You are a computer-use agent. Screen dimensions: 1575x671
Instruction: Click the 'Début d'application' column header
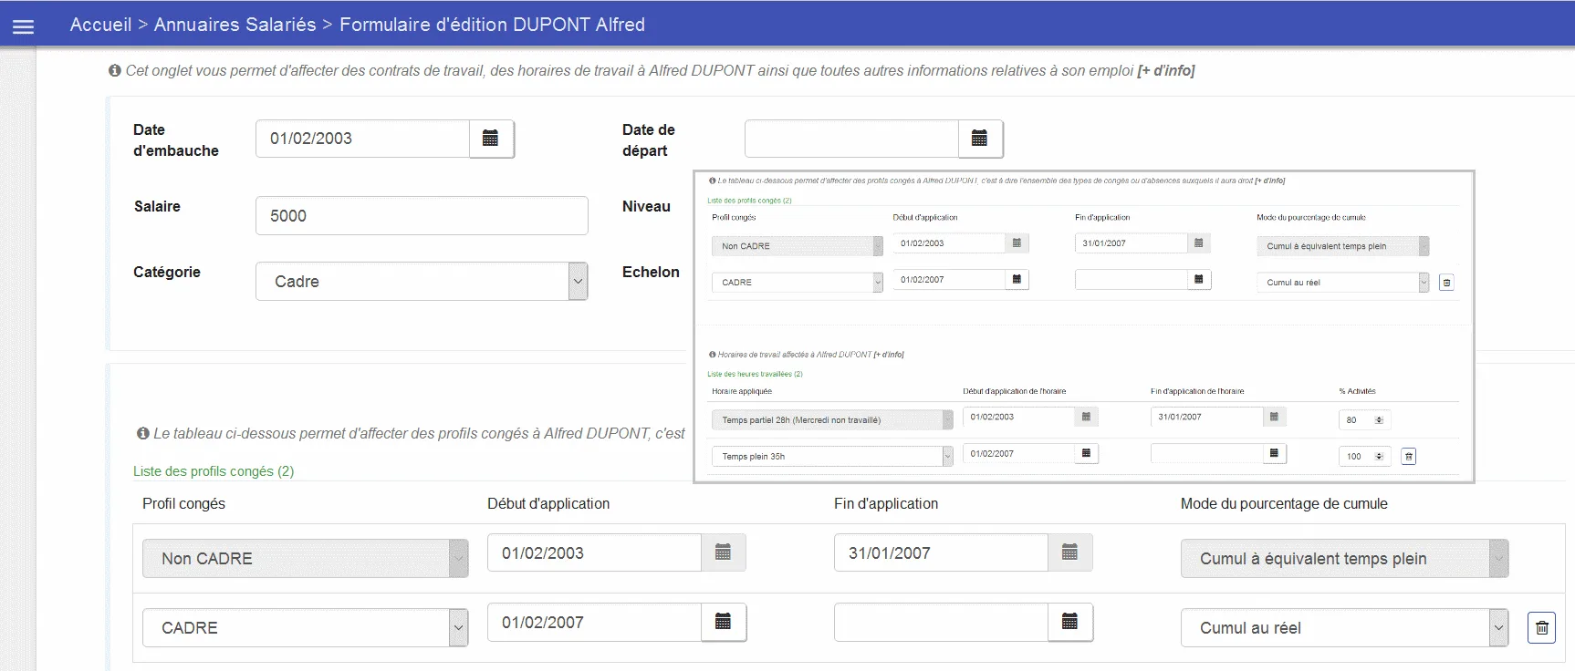coord(548,503)
